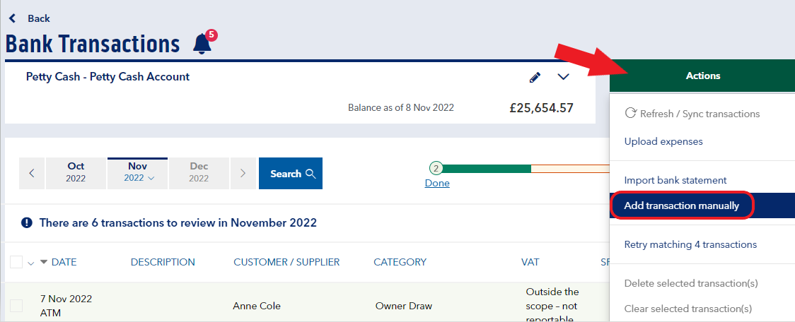This screenshot has width=795, height=322.
Task: Go to next month arrow
Action: coord(243,173)
